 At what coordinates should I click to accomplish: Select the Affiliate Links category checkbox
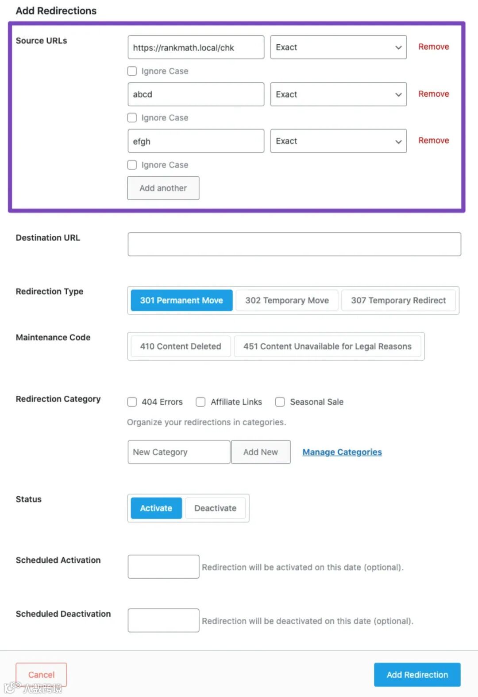point(200,402)
